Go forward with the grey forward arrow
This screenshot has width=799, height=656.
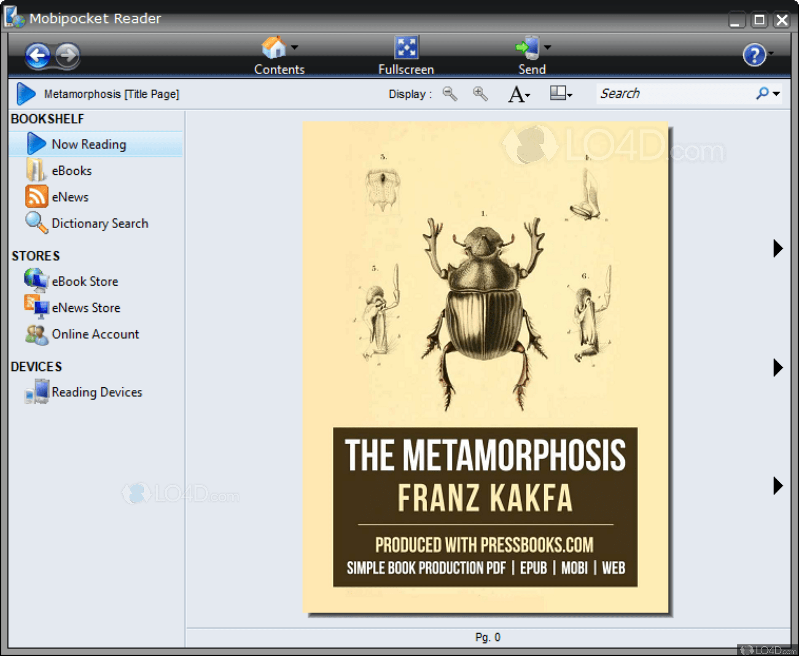pyautogui.click(x=67, y=55)
